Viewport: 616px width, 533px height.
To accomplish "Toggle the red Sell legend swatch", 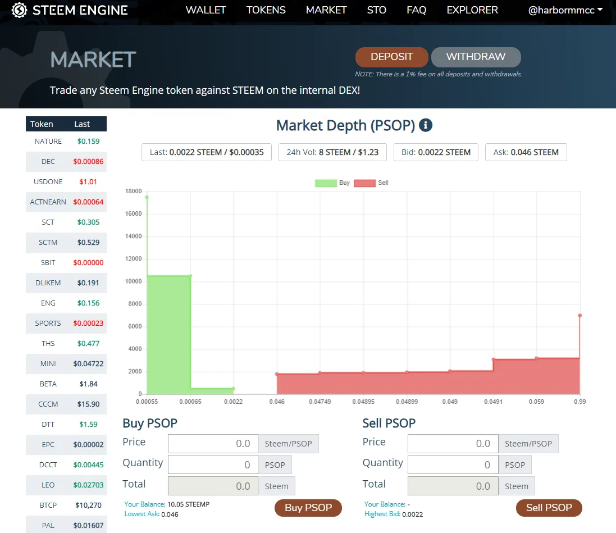I will [364, 183].
